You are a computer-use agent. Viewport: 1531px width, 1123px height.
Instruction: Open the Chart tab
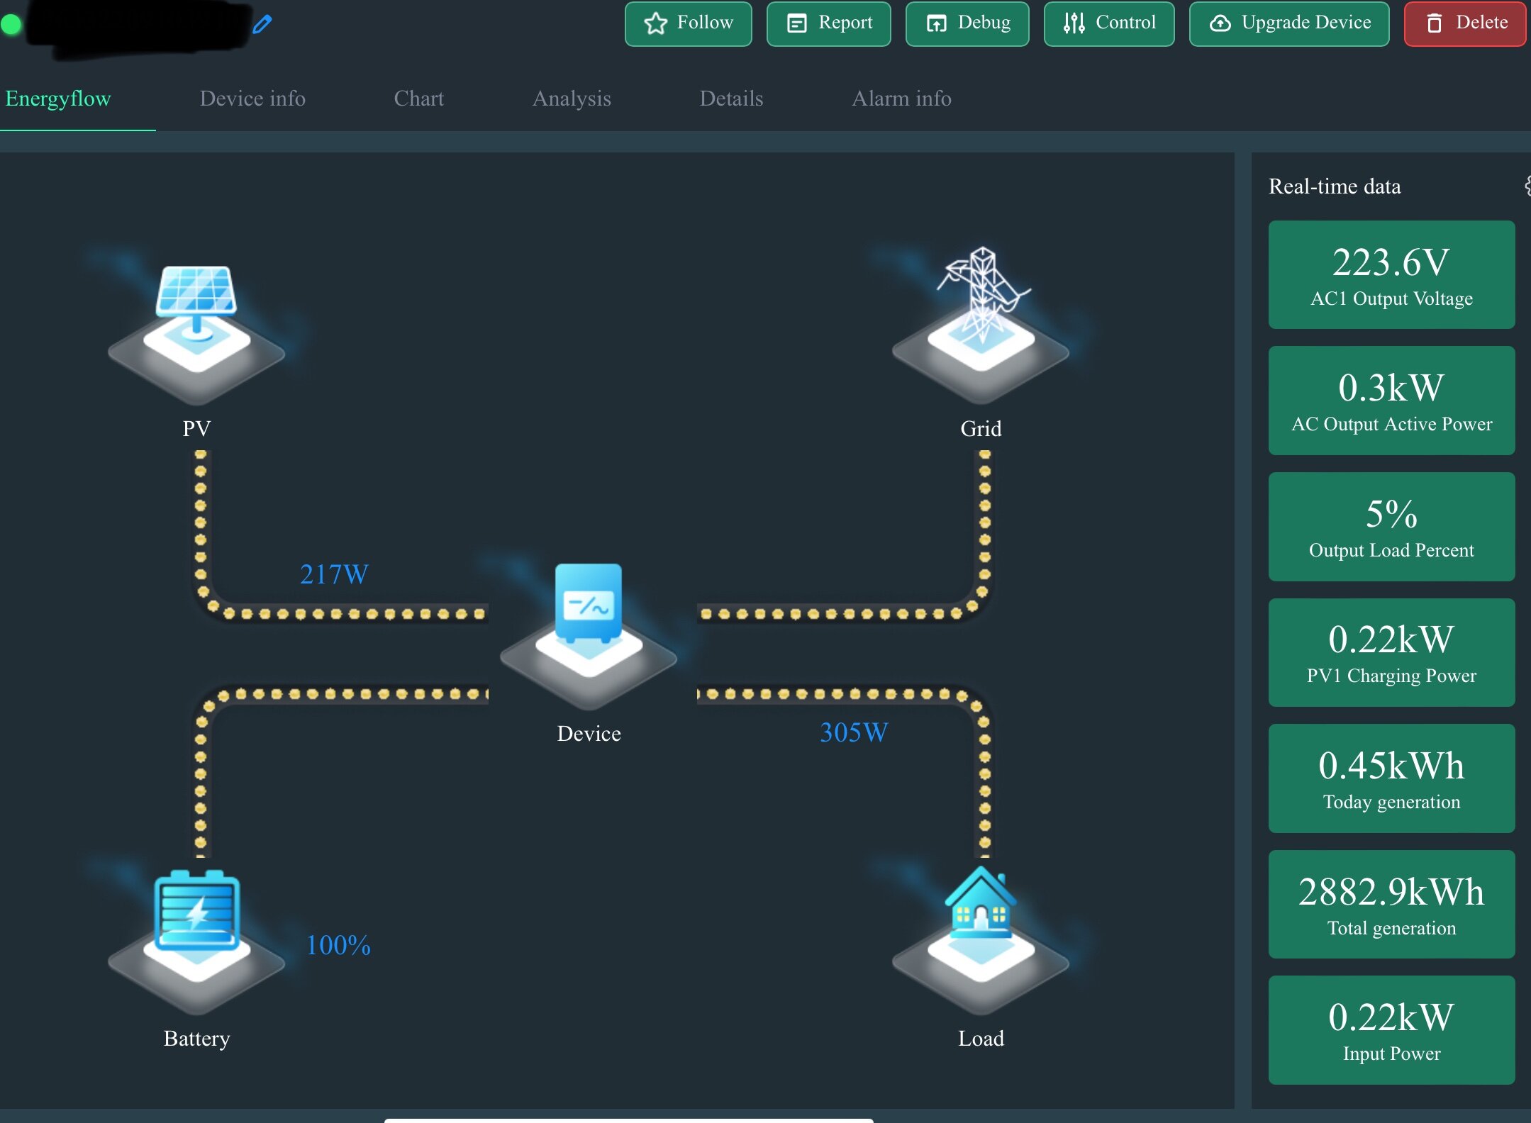(x=418, y=99)
